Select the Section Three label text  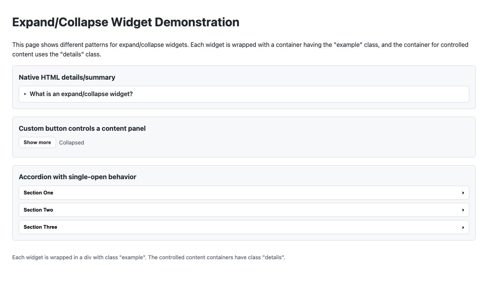coord(40,227)
